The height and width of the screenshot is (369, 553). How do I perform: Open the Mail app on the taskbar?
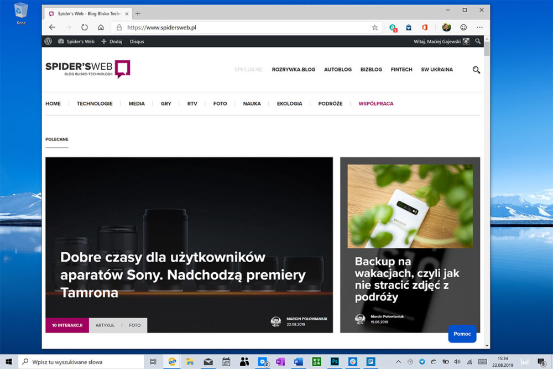tap(208, 362)
